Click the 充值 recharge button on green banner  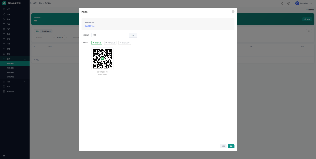(307, 19)
